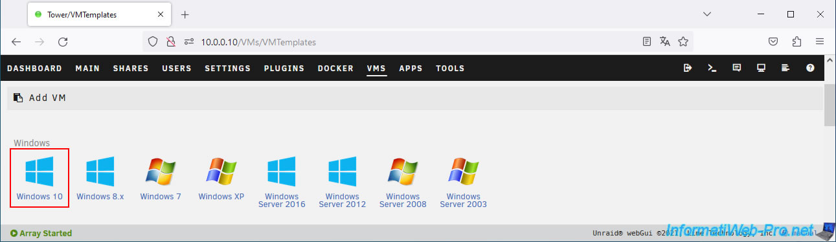Open the Unraid feedback icon
The width and height of the screenshot is (836, 242).
pyautogui.click(x=737, y=68)
